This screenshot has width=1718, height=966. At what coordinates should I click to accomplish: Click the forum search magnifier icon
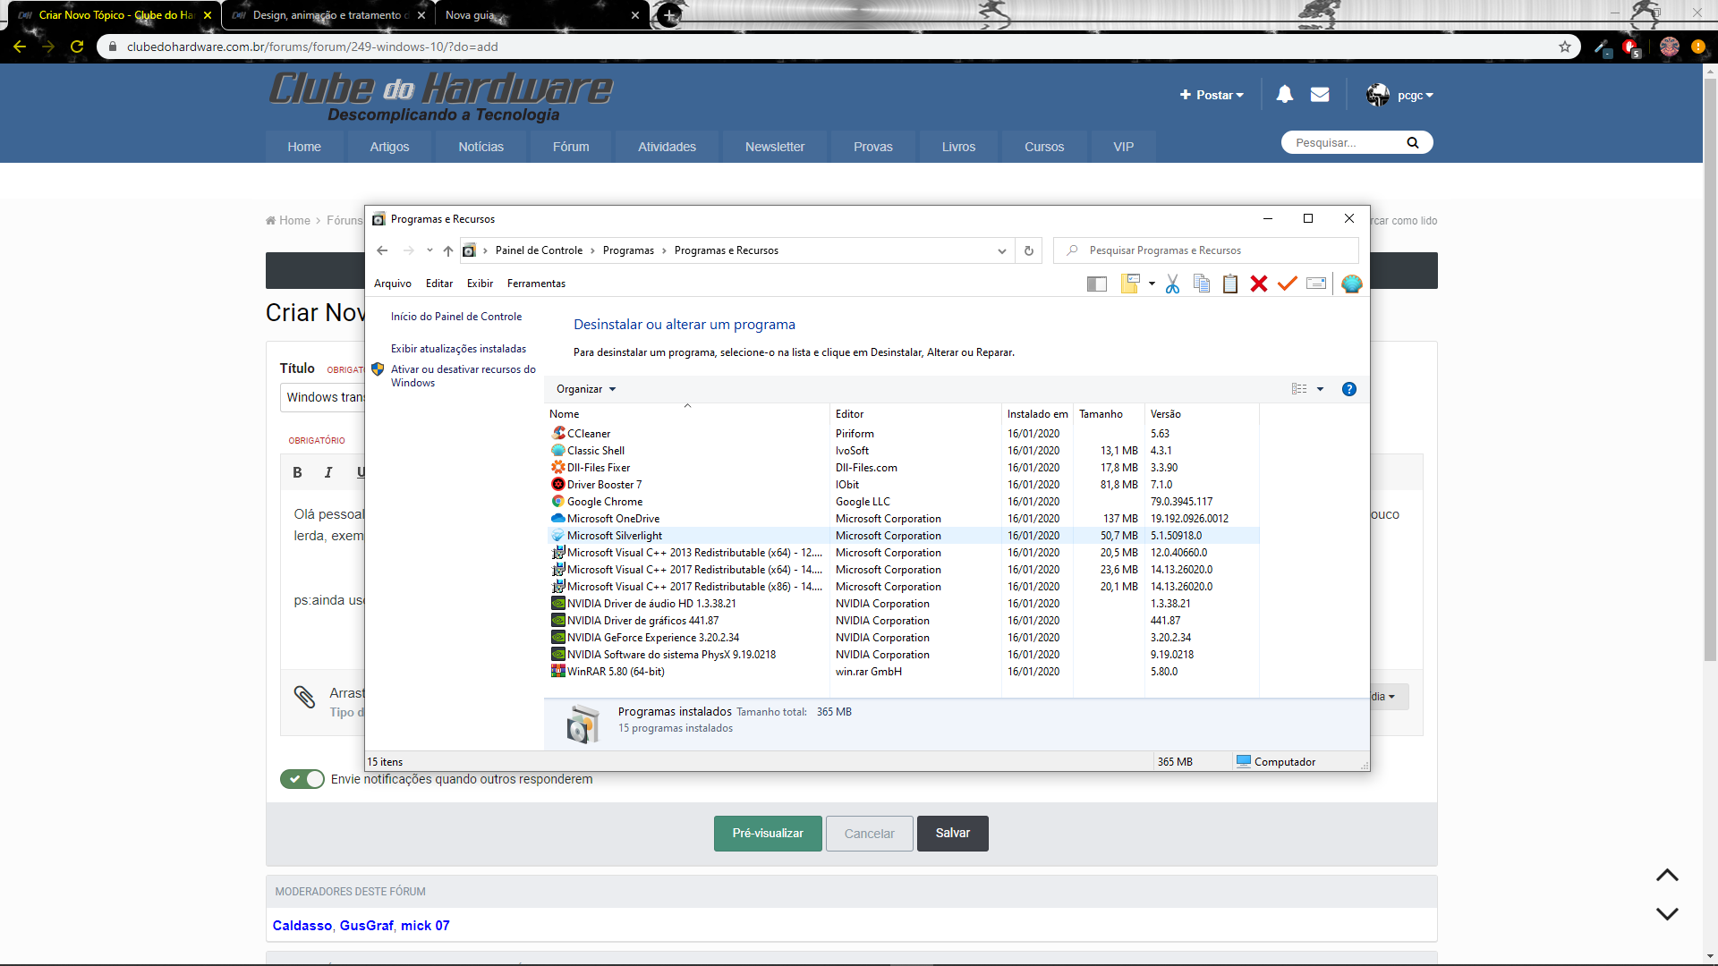click(1413, 143)
